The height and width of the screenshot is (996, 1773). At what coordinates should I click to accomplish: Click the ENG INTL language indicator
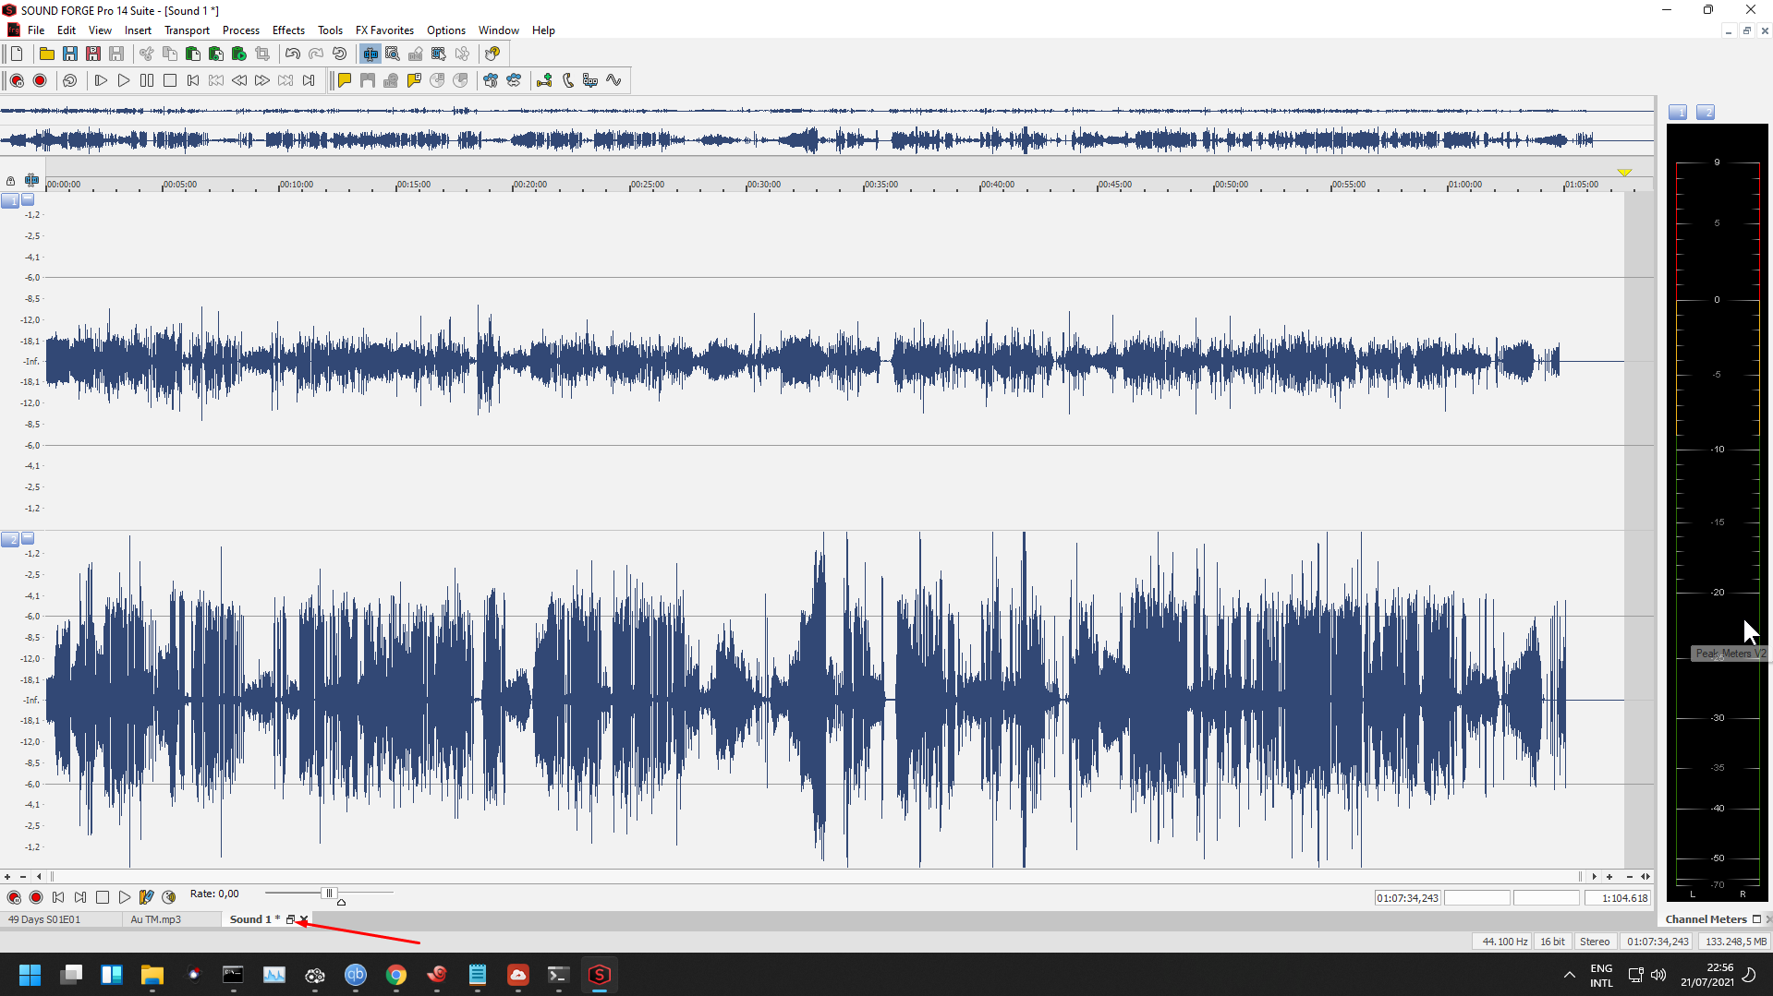tap(1601, 976)
